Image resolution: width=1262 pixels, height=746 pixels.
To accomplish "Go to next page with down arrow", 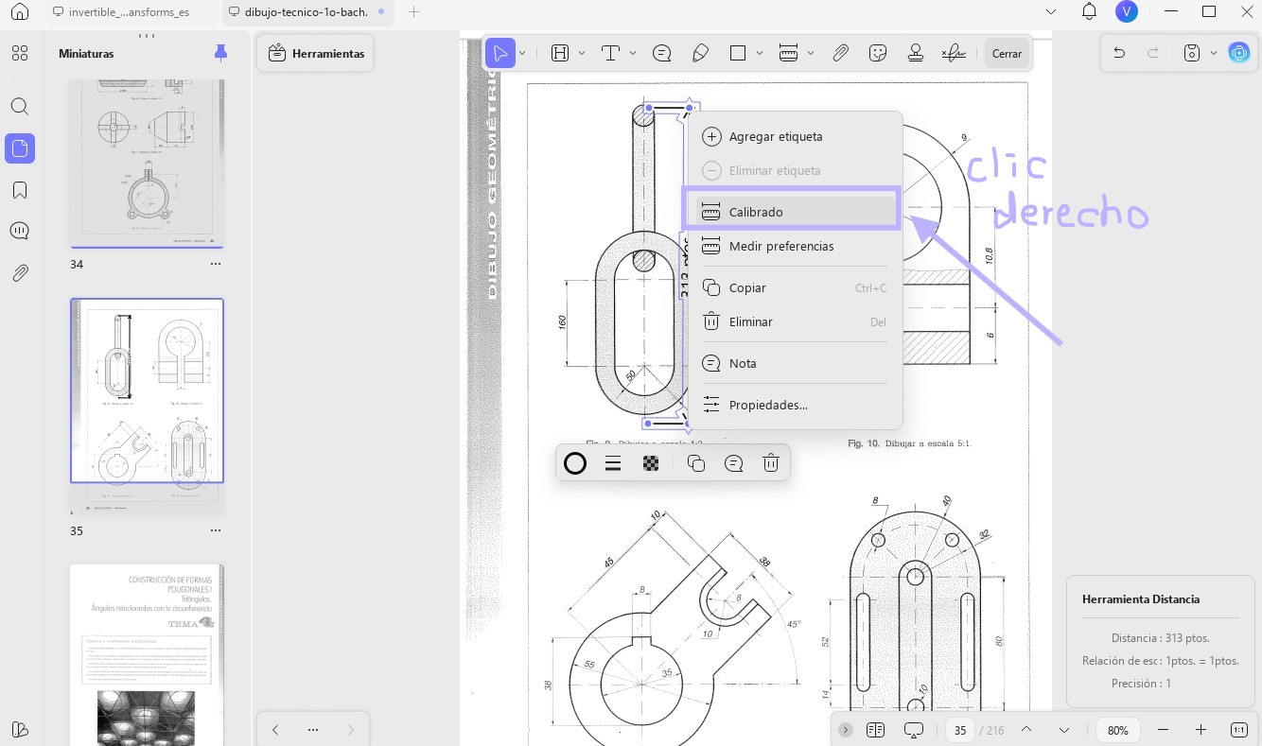I will tap(1064, 730).
